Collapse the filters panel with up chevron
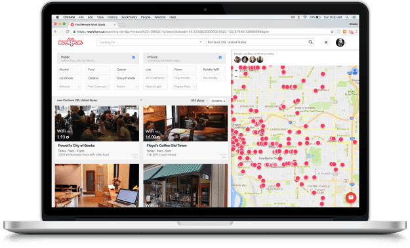Screen dimensions: 410x248 pyautogui.click(x=141, y=100)
